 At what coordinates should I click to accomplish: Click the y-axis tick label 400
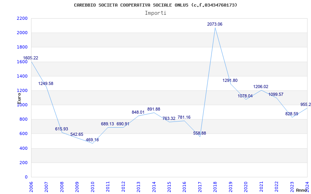pyautogui.click(x=23, y=148)
